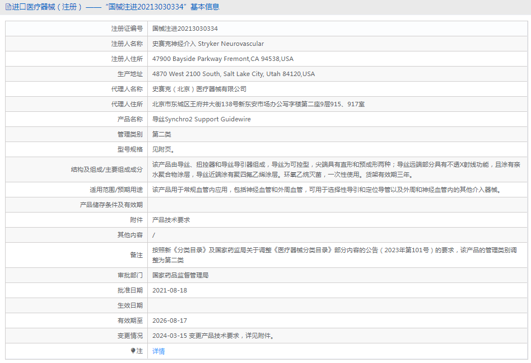
Task: Select the 第二类 management category value
Action: point(161,134)
